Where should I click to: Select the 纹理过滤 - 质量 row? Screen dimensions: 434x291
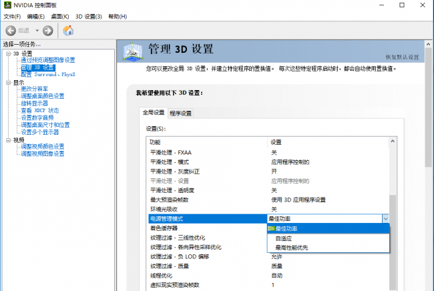(268, 266)
